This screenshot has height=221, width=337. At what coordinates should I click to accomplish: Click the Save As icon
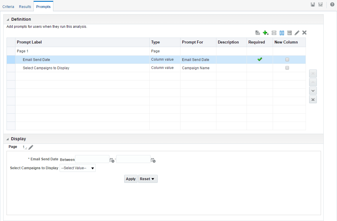coord(321,4)
